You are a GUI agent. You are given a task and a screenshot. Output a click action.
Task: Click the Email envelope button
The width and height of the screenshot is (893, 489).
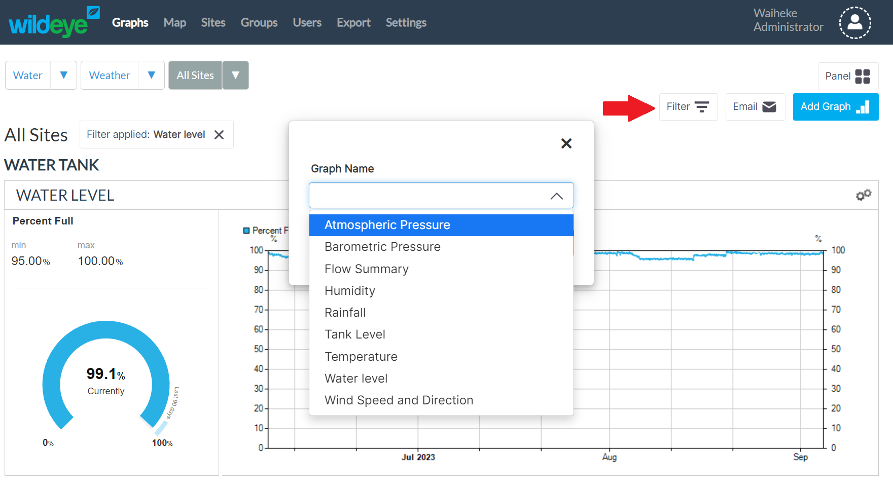(x=755, y=107)
